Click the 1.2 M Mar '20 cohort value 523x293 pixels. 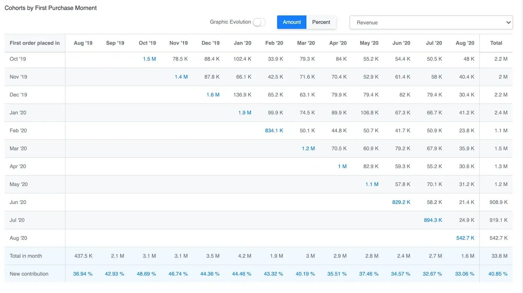pyautogui.click(x=308, y=149)
